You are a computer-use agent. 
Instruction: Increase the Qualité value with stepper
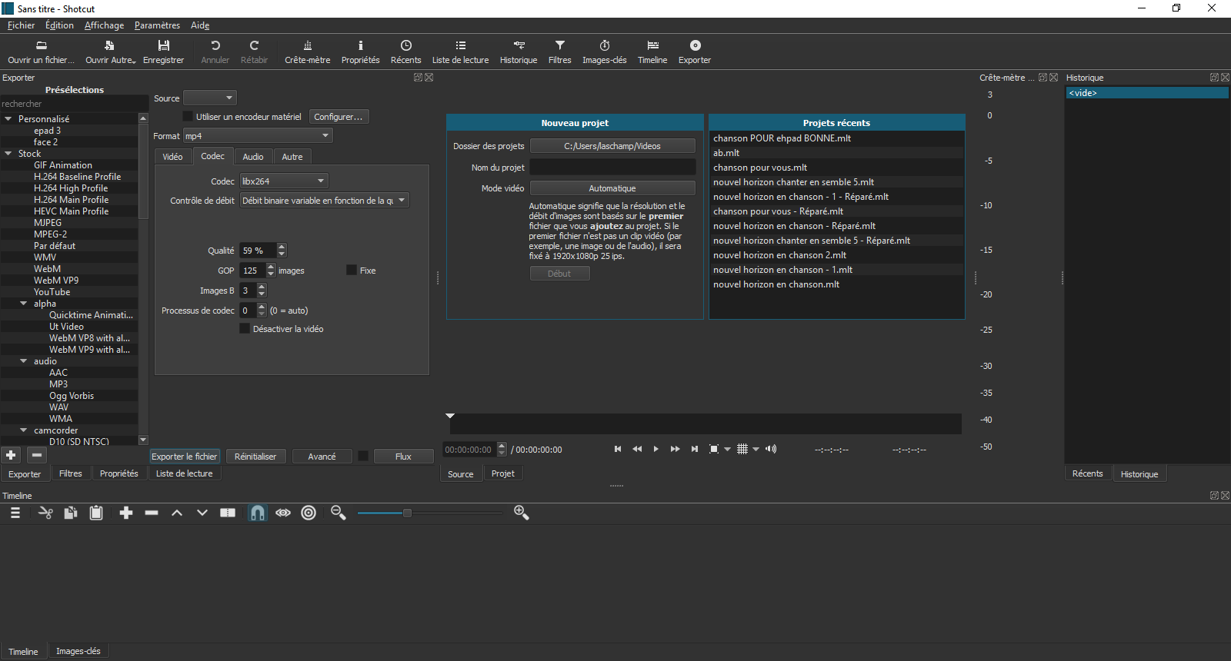282,247
